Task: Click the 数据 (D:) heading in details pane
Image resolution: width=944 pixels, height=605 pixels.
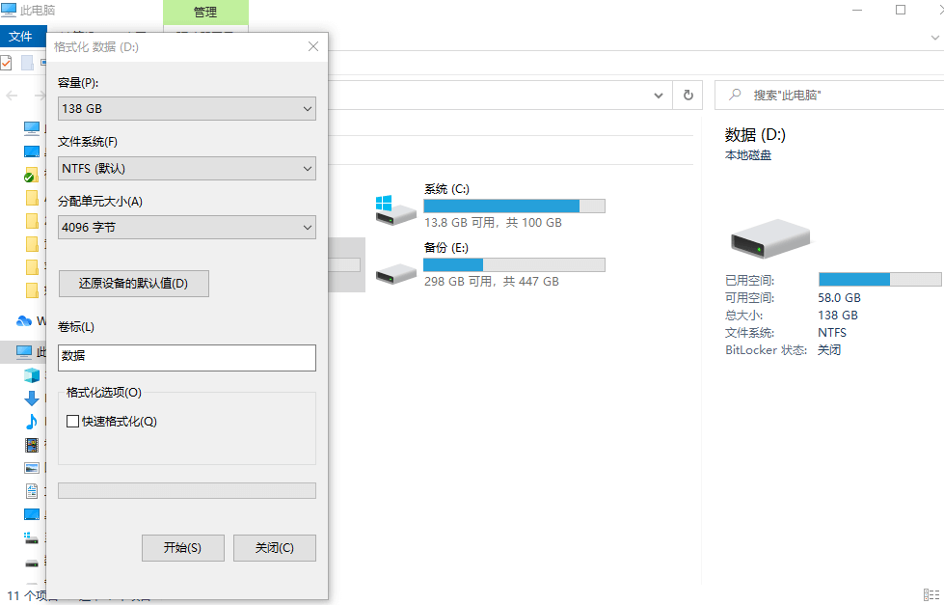Action: [x=756, y=135]
